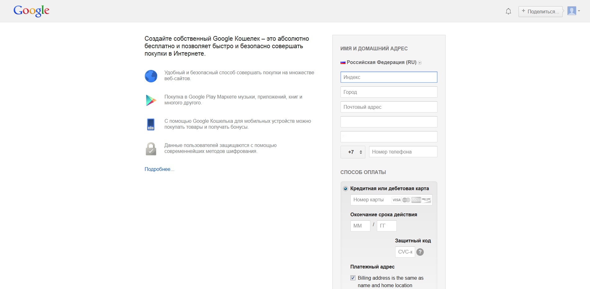Screen dimensions: 590x289
Task: Click the Город city field
Action: tap(389, 92)
